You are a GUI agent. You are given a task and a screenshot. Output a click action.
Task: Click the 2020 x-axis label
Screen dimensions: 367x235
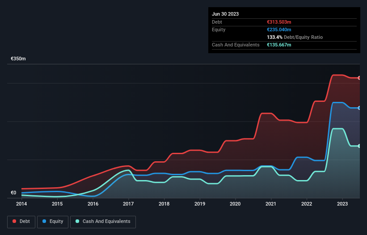coord(235,204)
